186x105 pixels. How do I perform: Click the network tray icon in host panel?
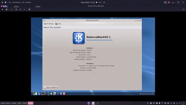[x=177, y=103]
